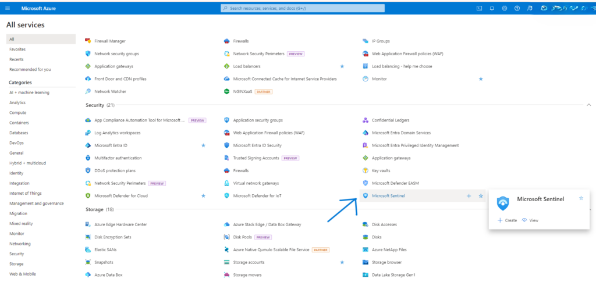Viewport: 596px width, 282px height.
Task: Open the Cloud Shell icon in header
Action: point(479,8)
